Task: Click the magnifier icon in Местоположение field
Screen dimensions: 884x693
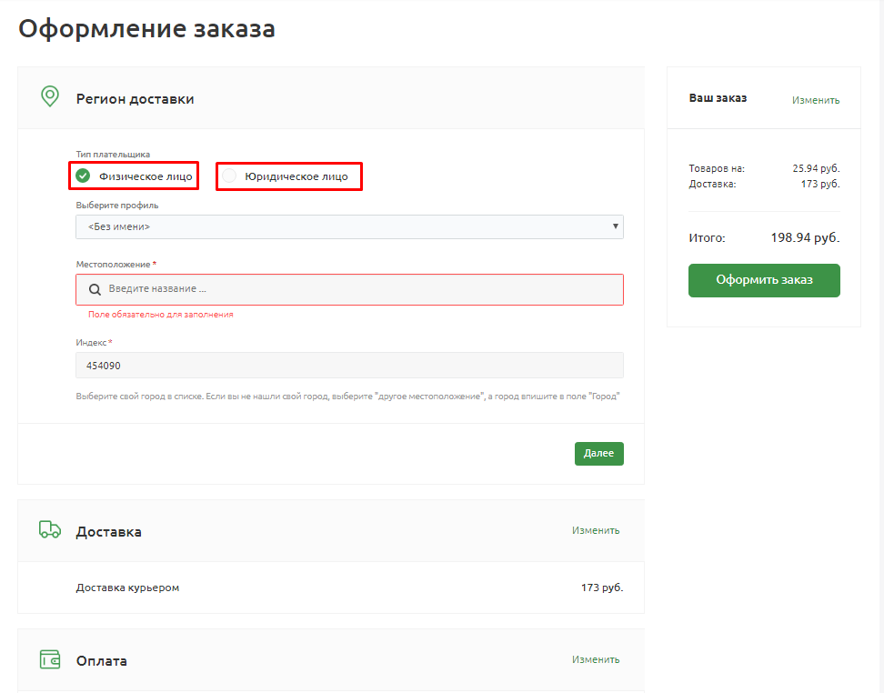Action: (95, 289)
